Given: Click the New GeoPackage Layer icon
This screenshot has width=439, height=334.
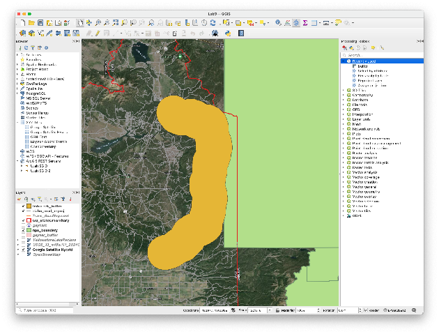Looking at the screenshot, I should click(x=31, y=33).
